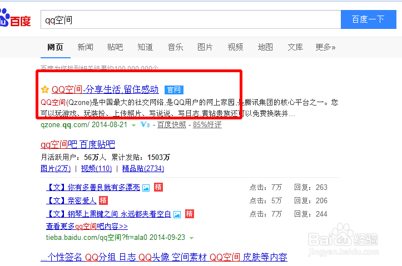Click the search box containing qq空间
402x266 pixels.
pos(191,19)
